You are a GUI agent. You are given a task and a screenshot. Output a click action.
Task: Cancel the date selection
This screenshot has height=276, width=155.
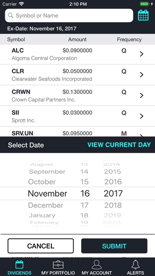tap(41, 246)
